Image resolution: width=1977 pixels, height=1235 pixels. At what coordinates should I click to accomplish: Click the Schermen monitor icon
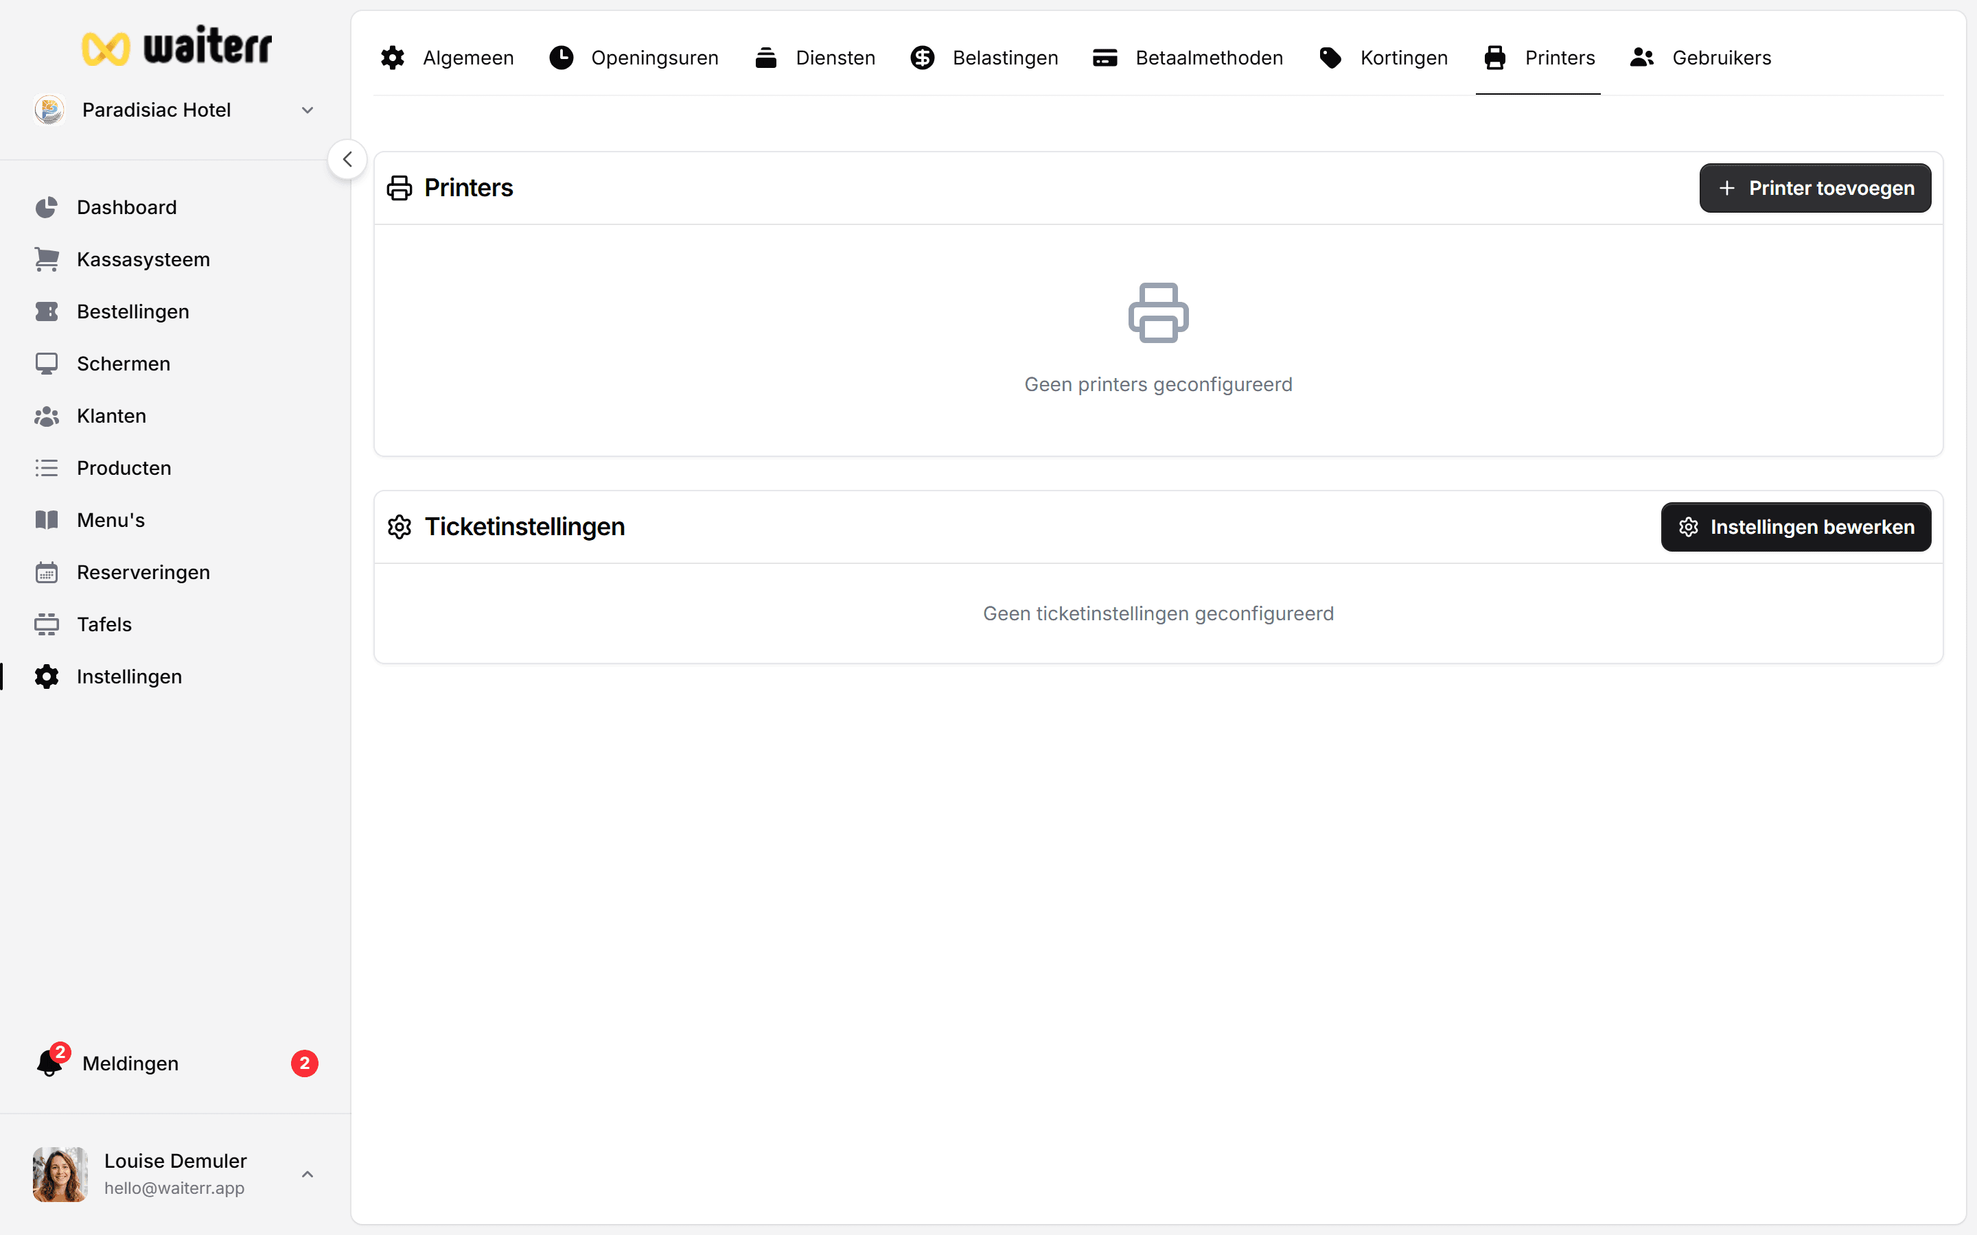(47, 364)
